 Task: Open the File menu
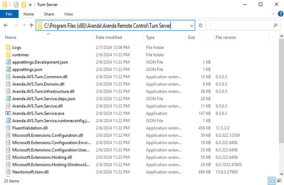pyautogui.click(x=9, y=14)
